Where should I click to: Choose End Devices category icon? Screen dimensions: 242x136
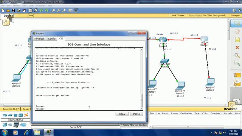[x=5, y=125]
